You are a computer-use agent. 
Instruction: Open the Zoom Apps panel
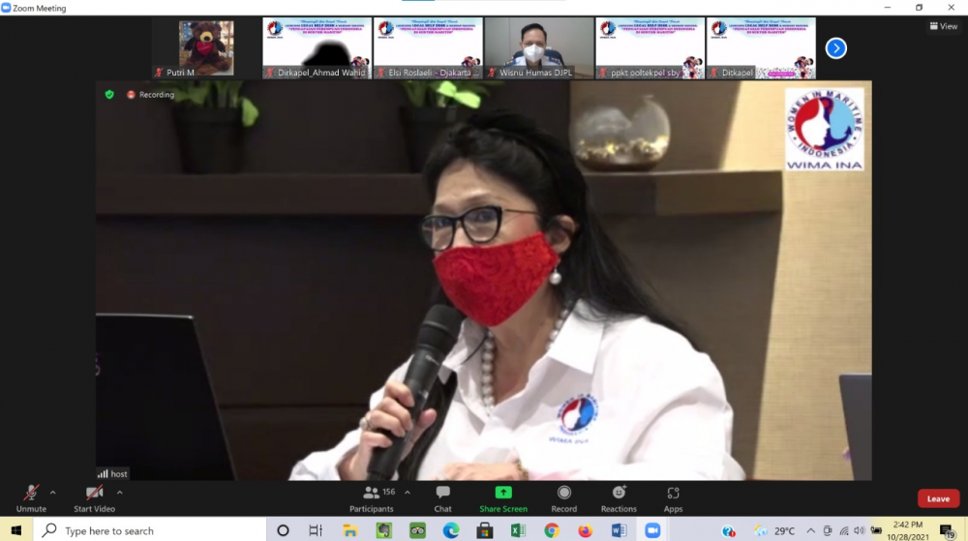click(x=673, y=498)
